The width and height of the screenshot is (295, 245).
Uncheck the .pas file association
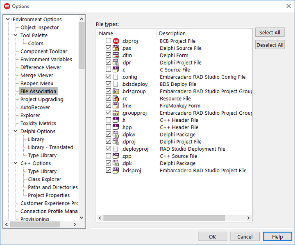coord(108,48)
